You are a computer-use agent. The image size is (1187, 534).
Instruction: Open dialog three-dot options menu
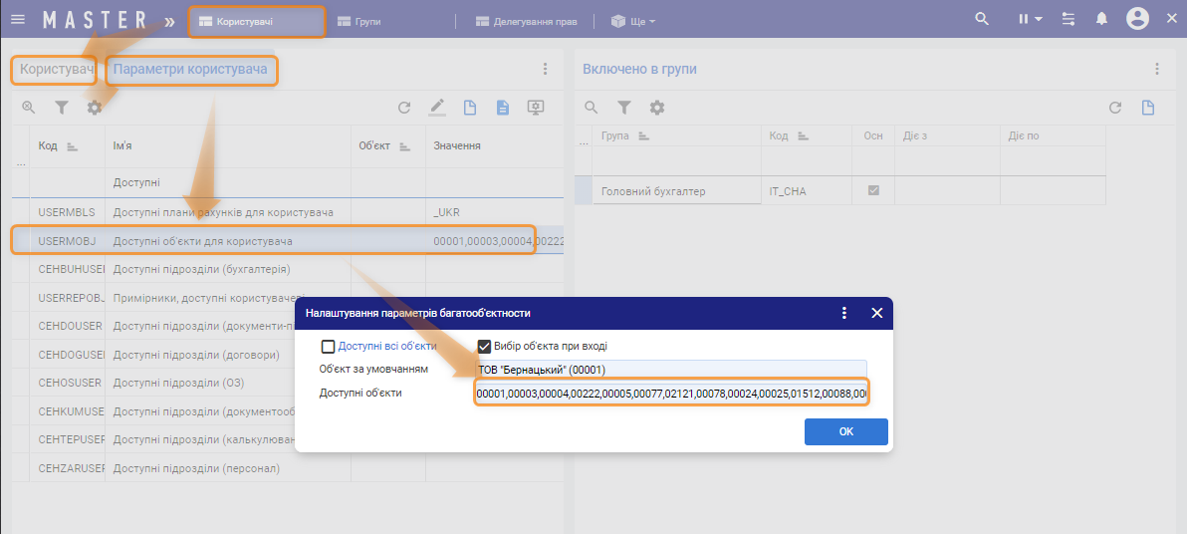[x=844, y=313]
